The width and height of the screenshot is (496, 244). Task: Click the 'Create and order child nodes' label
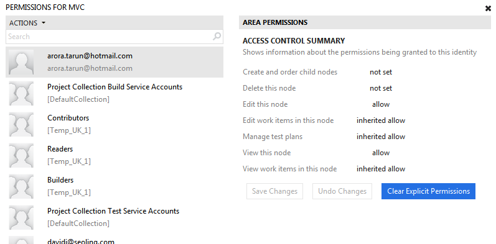pyautogui.click(x=290, y=72)
